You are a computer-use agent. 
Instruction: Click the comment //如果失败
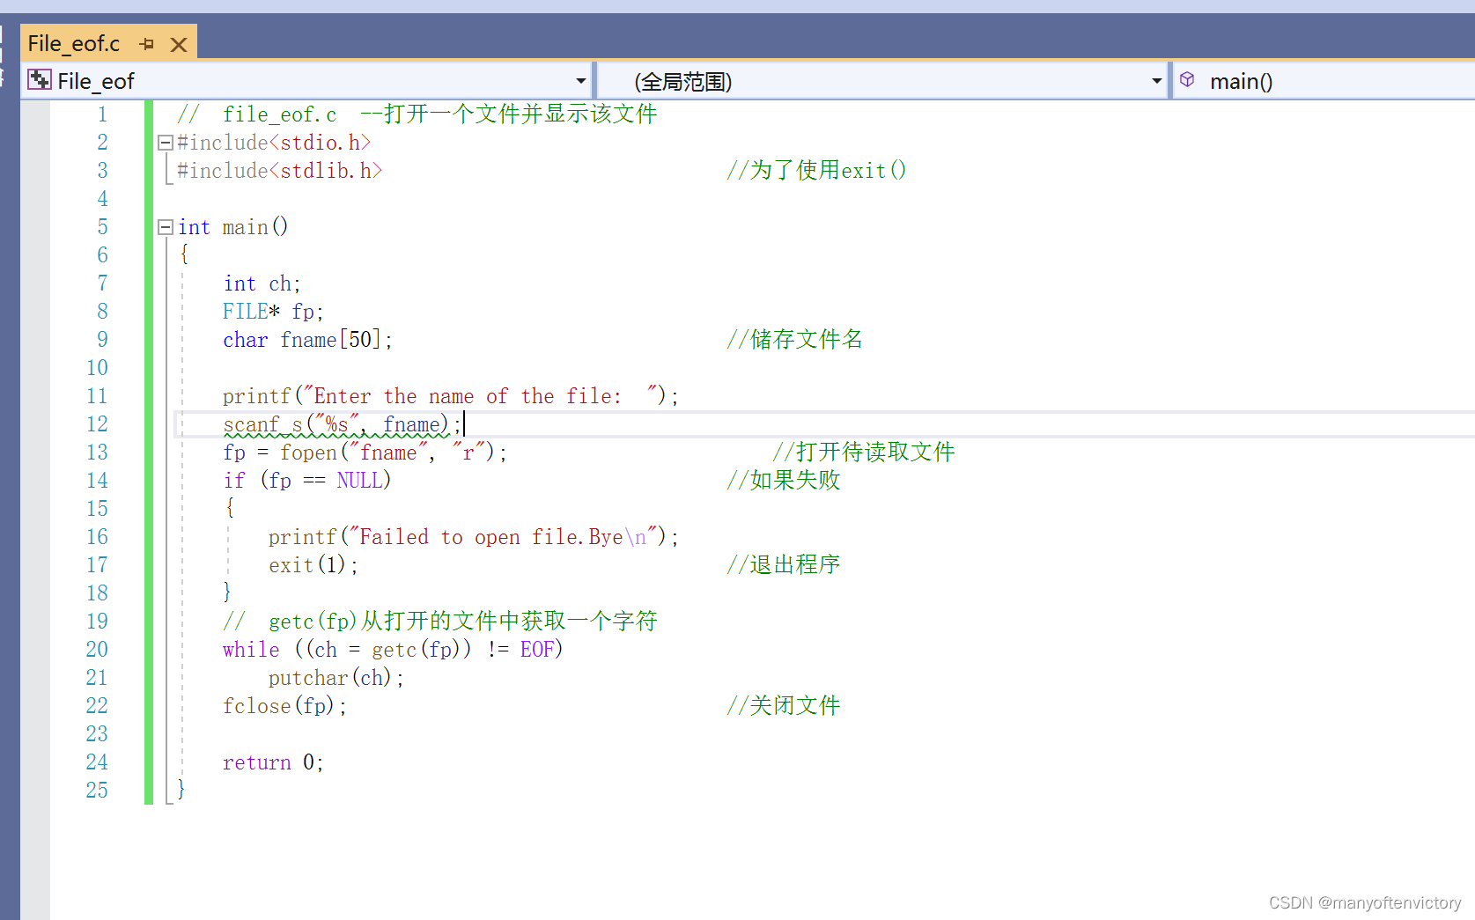pyautogui.click(x=784, y=481)
